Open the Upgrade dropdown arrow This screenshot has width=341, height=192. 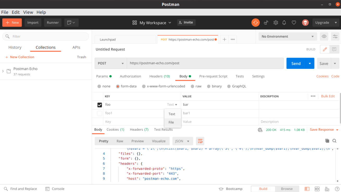(335, 23)
